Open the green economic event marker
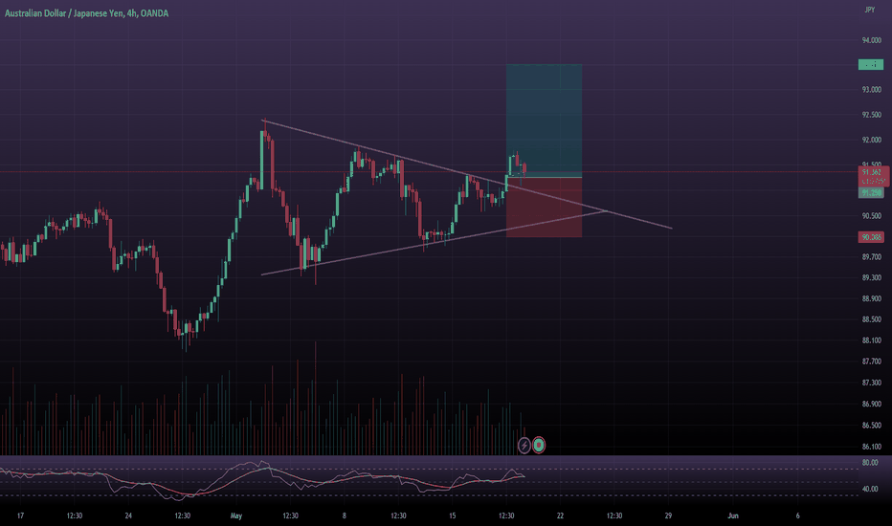 click(538, 445)
